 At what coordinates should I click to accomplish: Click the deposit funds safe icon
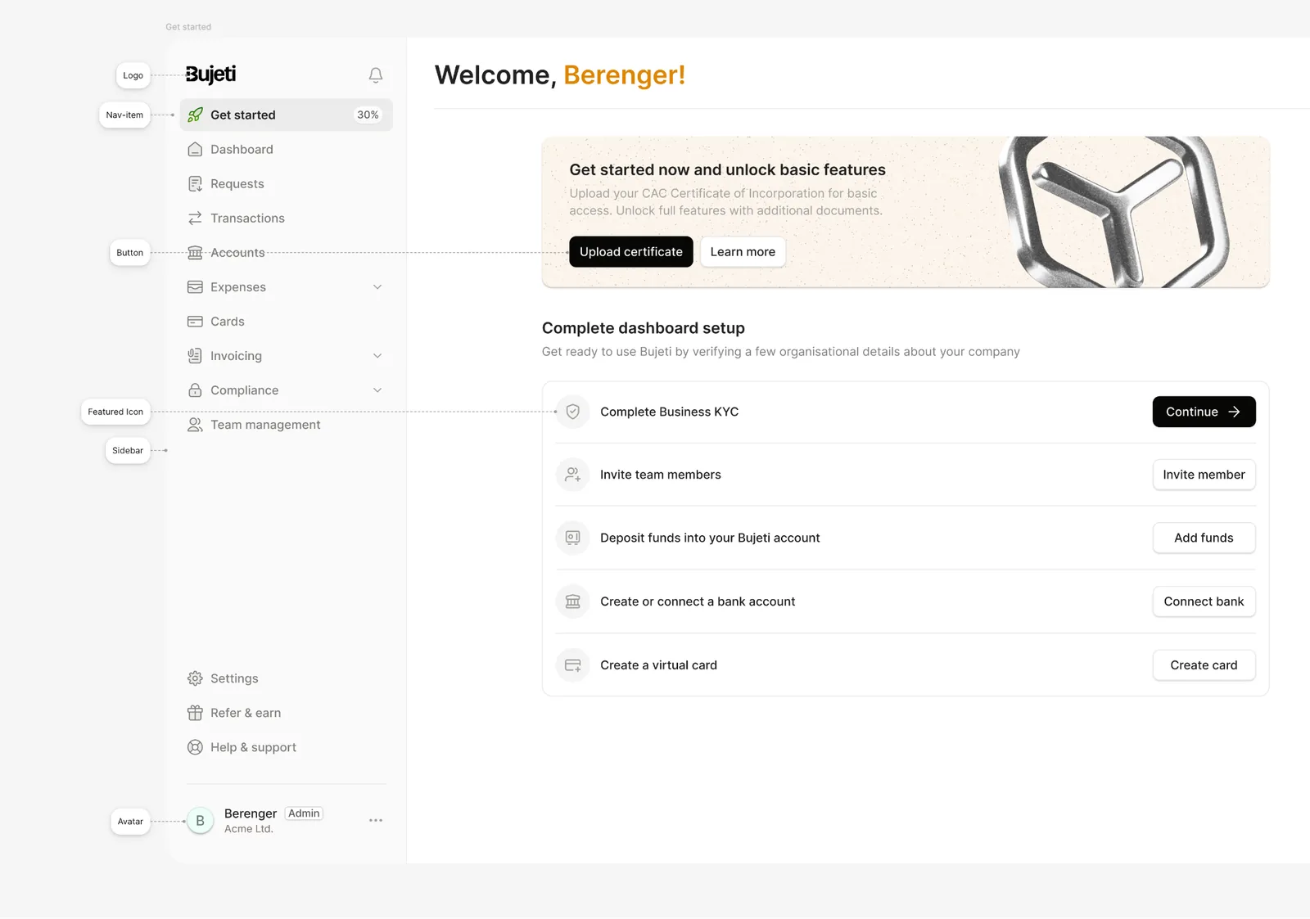[573, 538]
